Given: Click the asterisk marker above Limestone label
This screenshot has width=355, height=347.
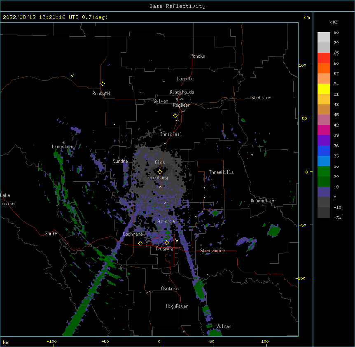Looking at the screenshot, I should pos(63,143).
